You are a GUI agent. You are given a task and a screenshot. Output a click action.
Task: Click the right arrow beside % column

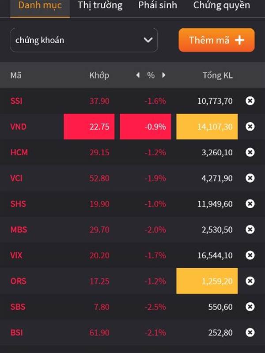164,75
